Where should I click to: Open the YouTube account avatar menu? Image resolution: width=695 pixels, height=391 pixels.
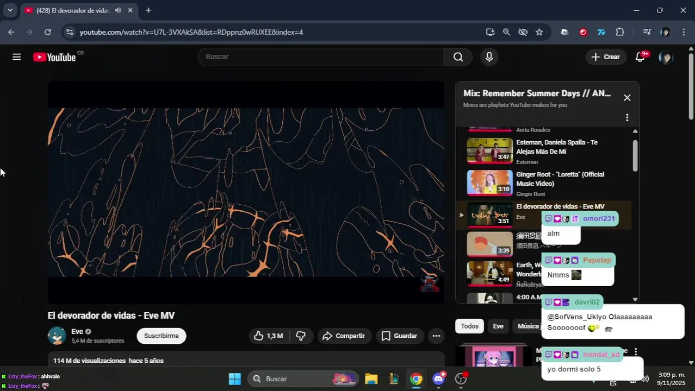pyautogui.click(x=666, y=57)
